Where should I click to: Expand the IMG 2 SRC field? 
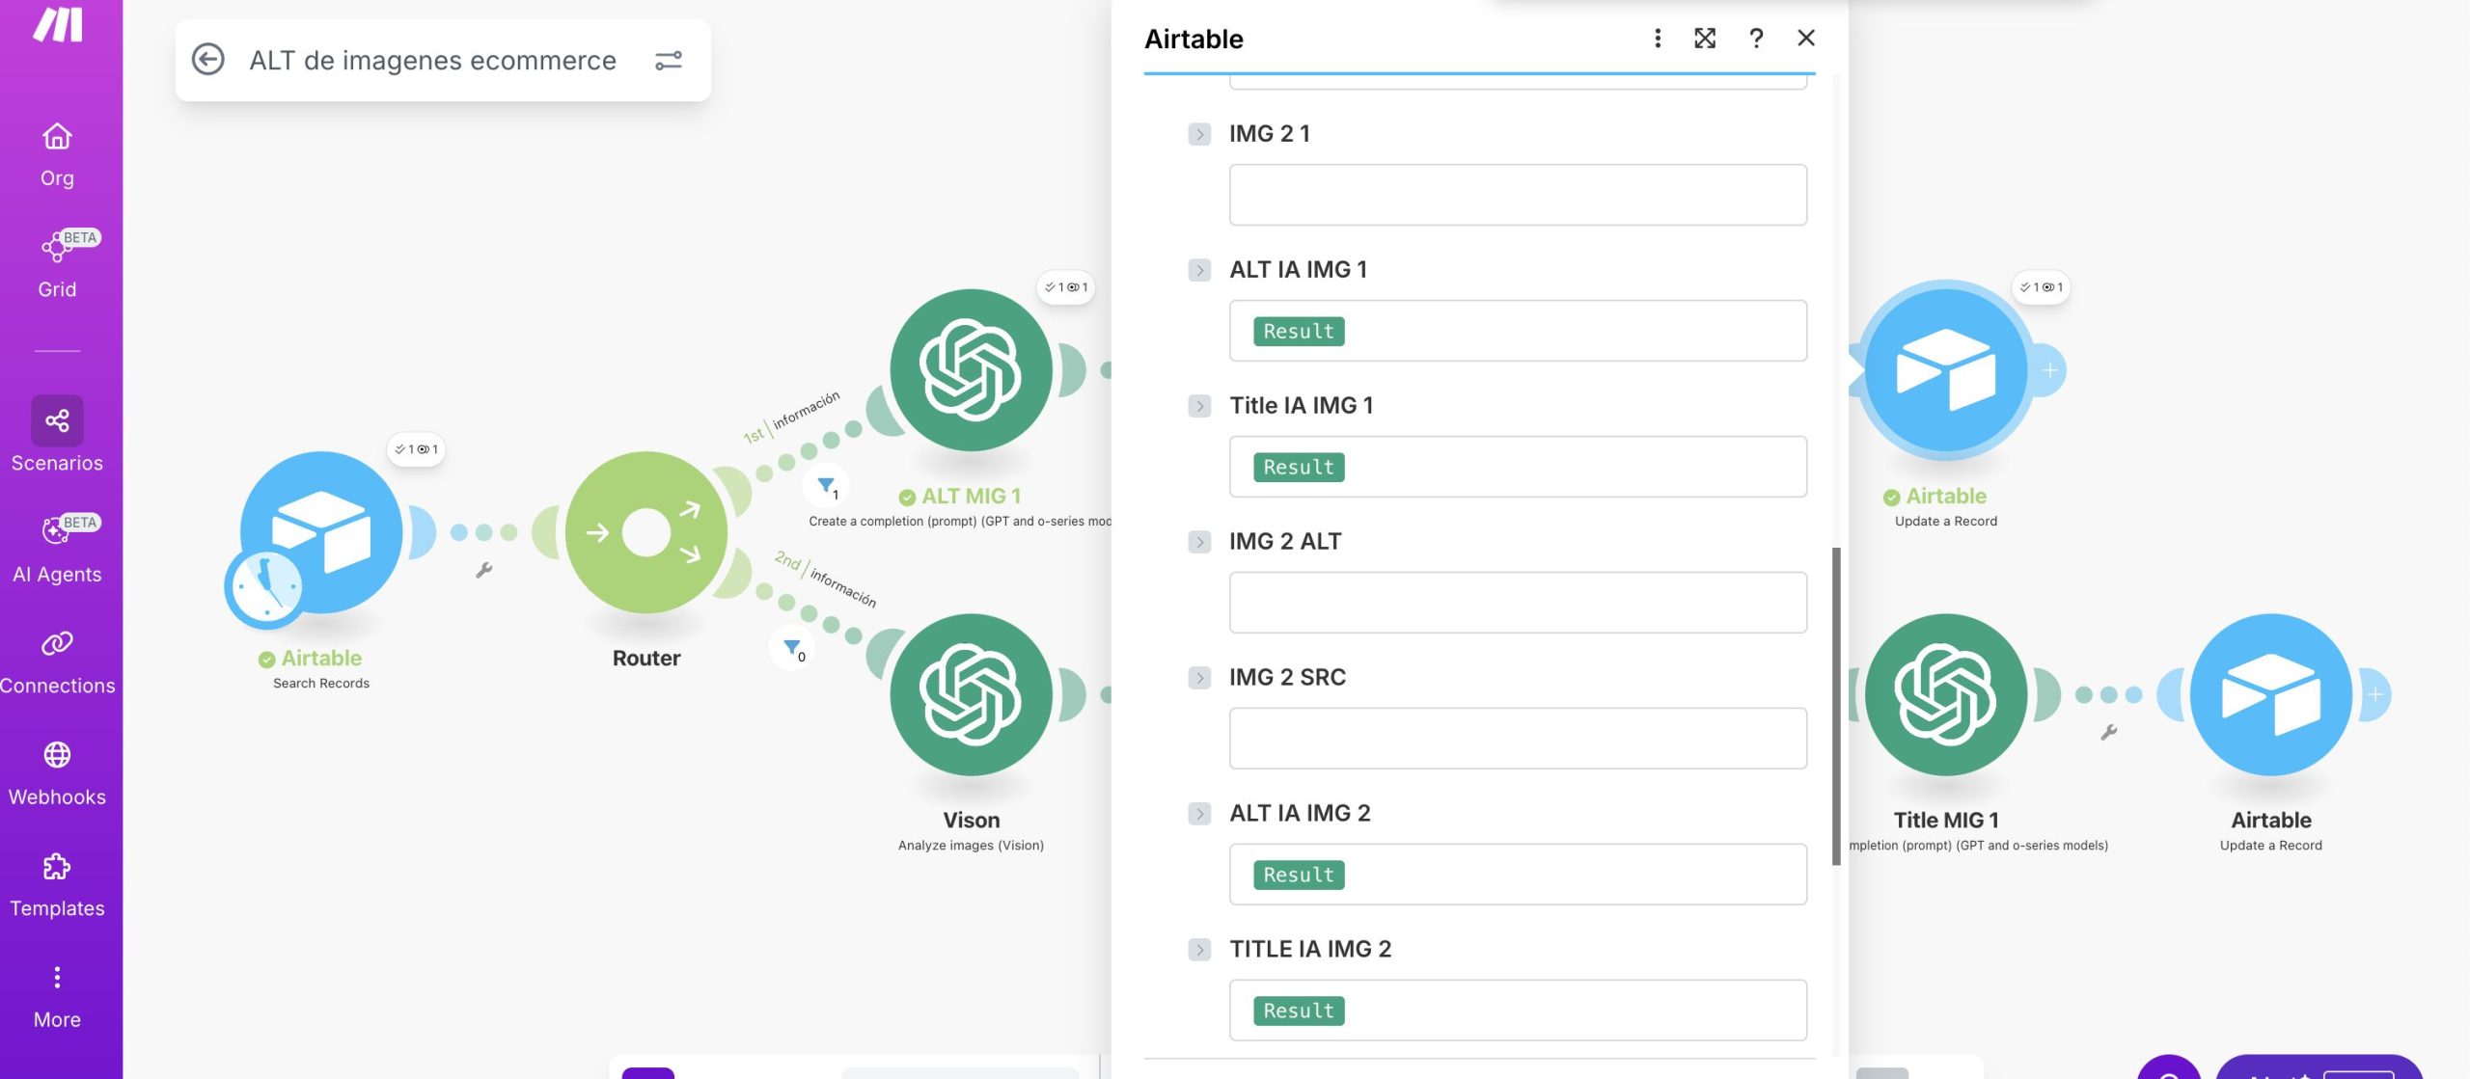coord(1199,677)
